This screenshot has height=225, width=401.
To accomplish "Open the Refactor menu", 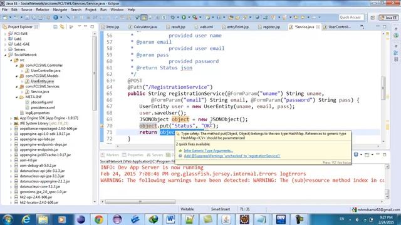I will pos(43,10).
